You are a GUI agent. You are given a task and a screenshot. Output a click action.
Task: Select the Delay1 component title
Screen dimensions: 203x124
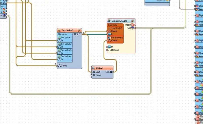point(99,68)
